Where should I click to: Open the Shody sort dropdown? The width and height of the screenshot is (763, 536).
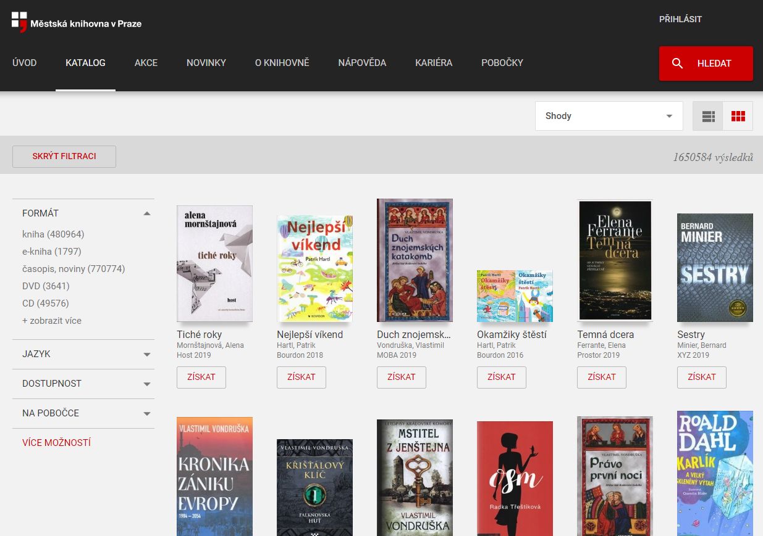(609, 116)
